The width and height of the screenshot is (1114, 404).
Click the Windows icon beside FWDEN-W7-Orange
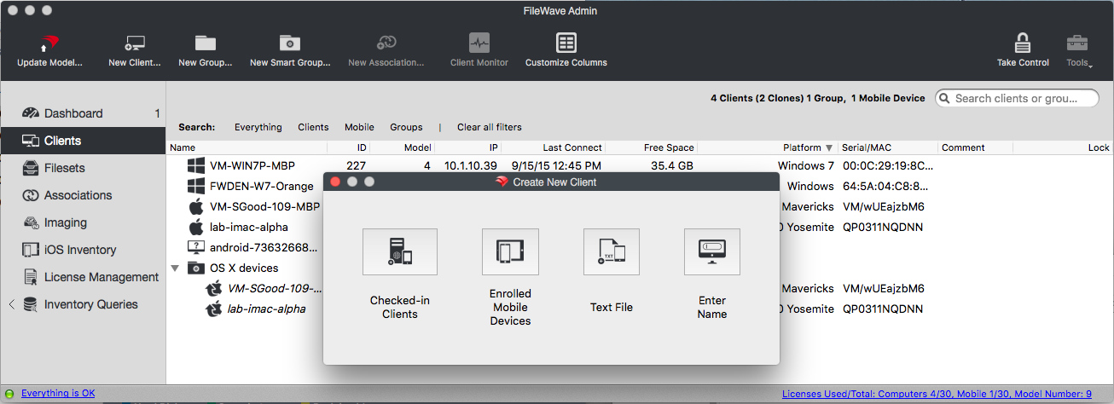(196, 186)
